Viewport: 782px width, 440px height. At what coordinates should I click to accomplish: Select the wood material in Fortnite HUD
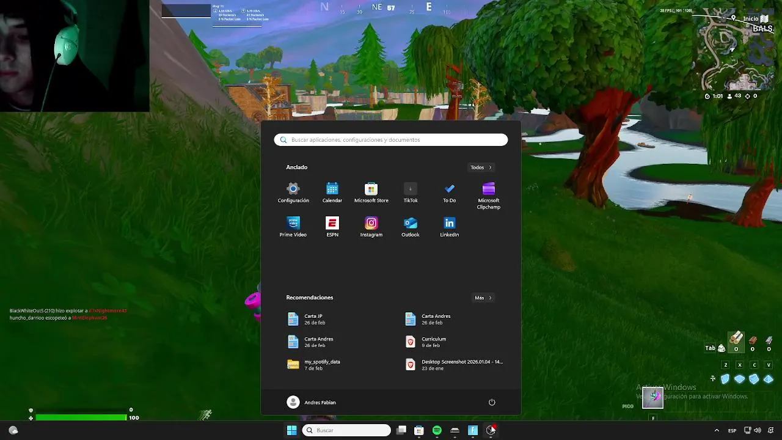tap(736, 342)
